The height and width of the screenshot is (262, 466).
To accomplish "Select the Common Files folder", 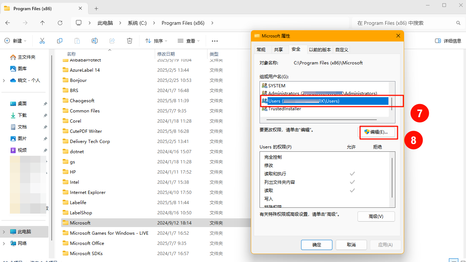I will coord(85,111).
